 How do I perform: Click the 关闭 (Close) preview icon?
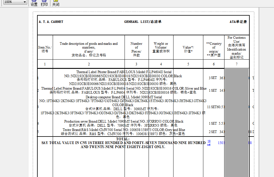(x=56, y=3)
